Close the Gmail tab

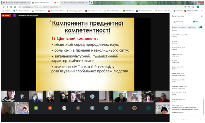29,3
